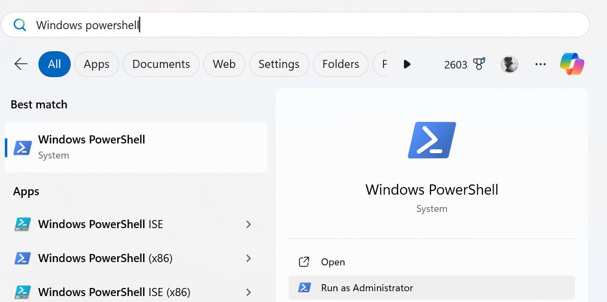Switch to the Apps filter tab
This screenshot has width=607, height=302.
(x=96, y=64)
